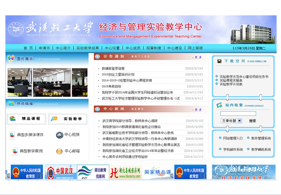
Task: Click 更多 beside 中心新闻
Action: [198, 109]
